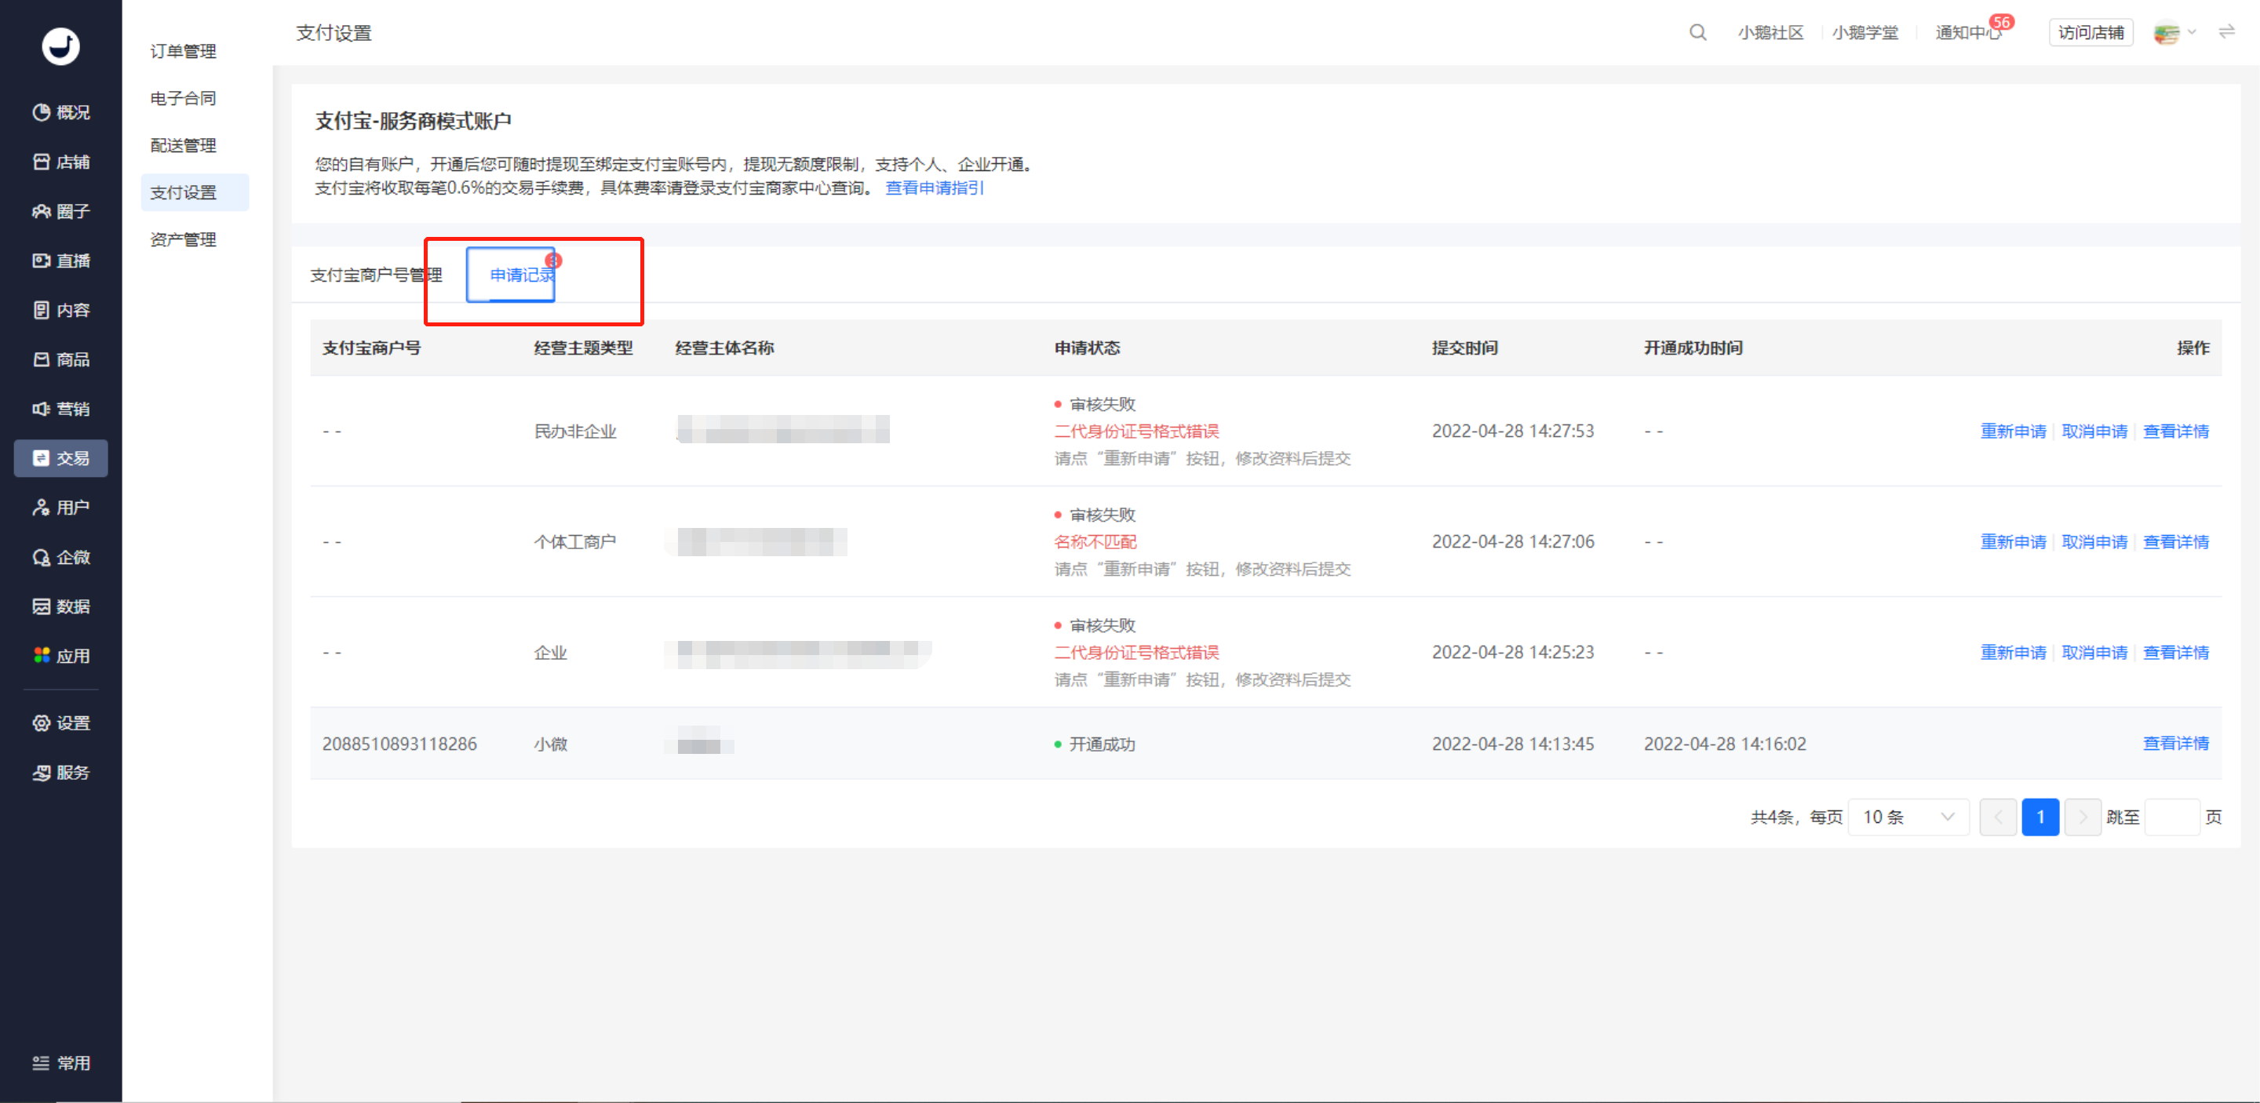Click the search magnifier icon
The width and height of the screenshot is (2260, 1103).
click(1697, 32)
